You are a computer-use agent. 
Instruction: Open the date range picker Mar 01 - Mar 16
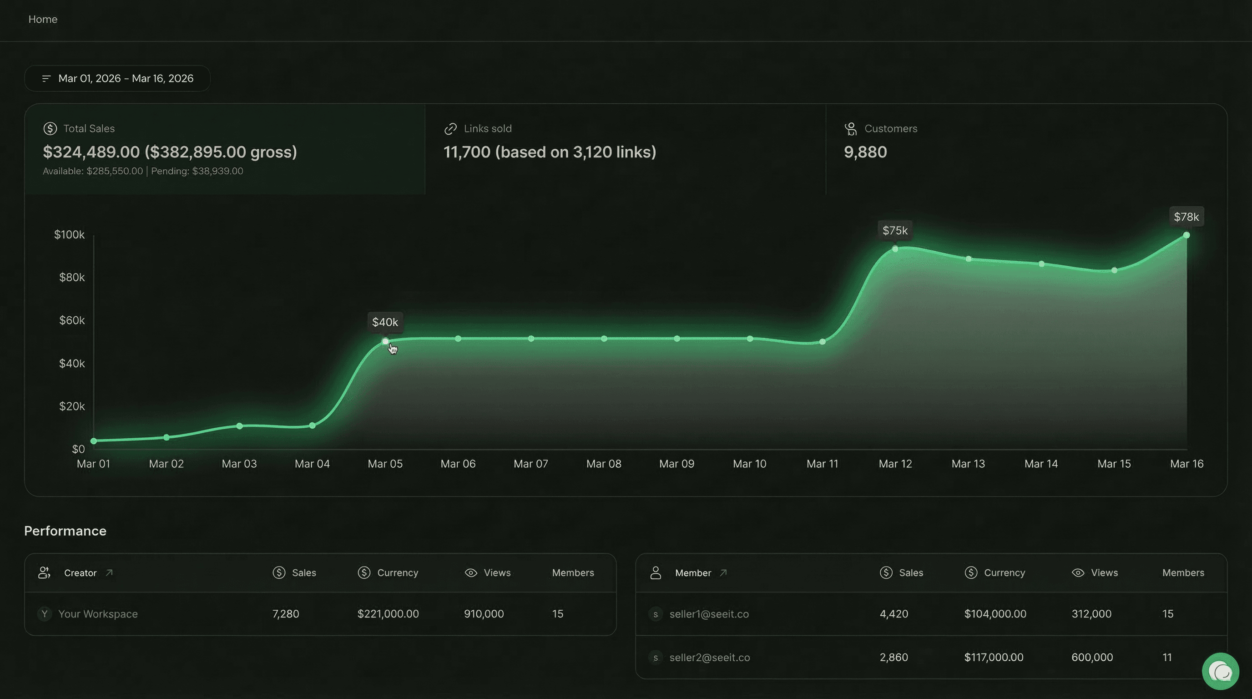pyautogui.click(x=117, y=78)
